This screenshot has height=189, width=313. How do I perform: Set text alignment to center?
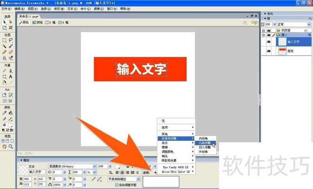(x=122, y=173)
